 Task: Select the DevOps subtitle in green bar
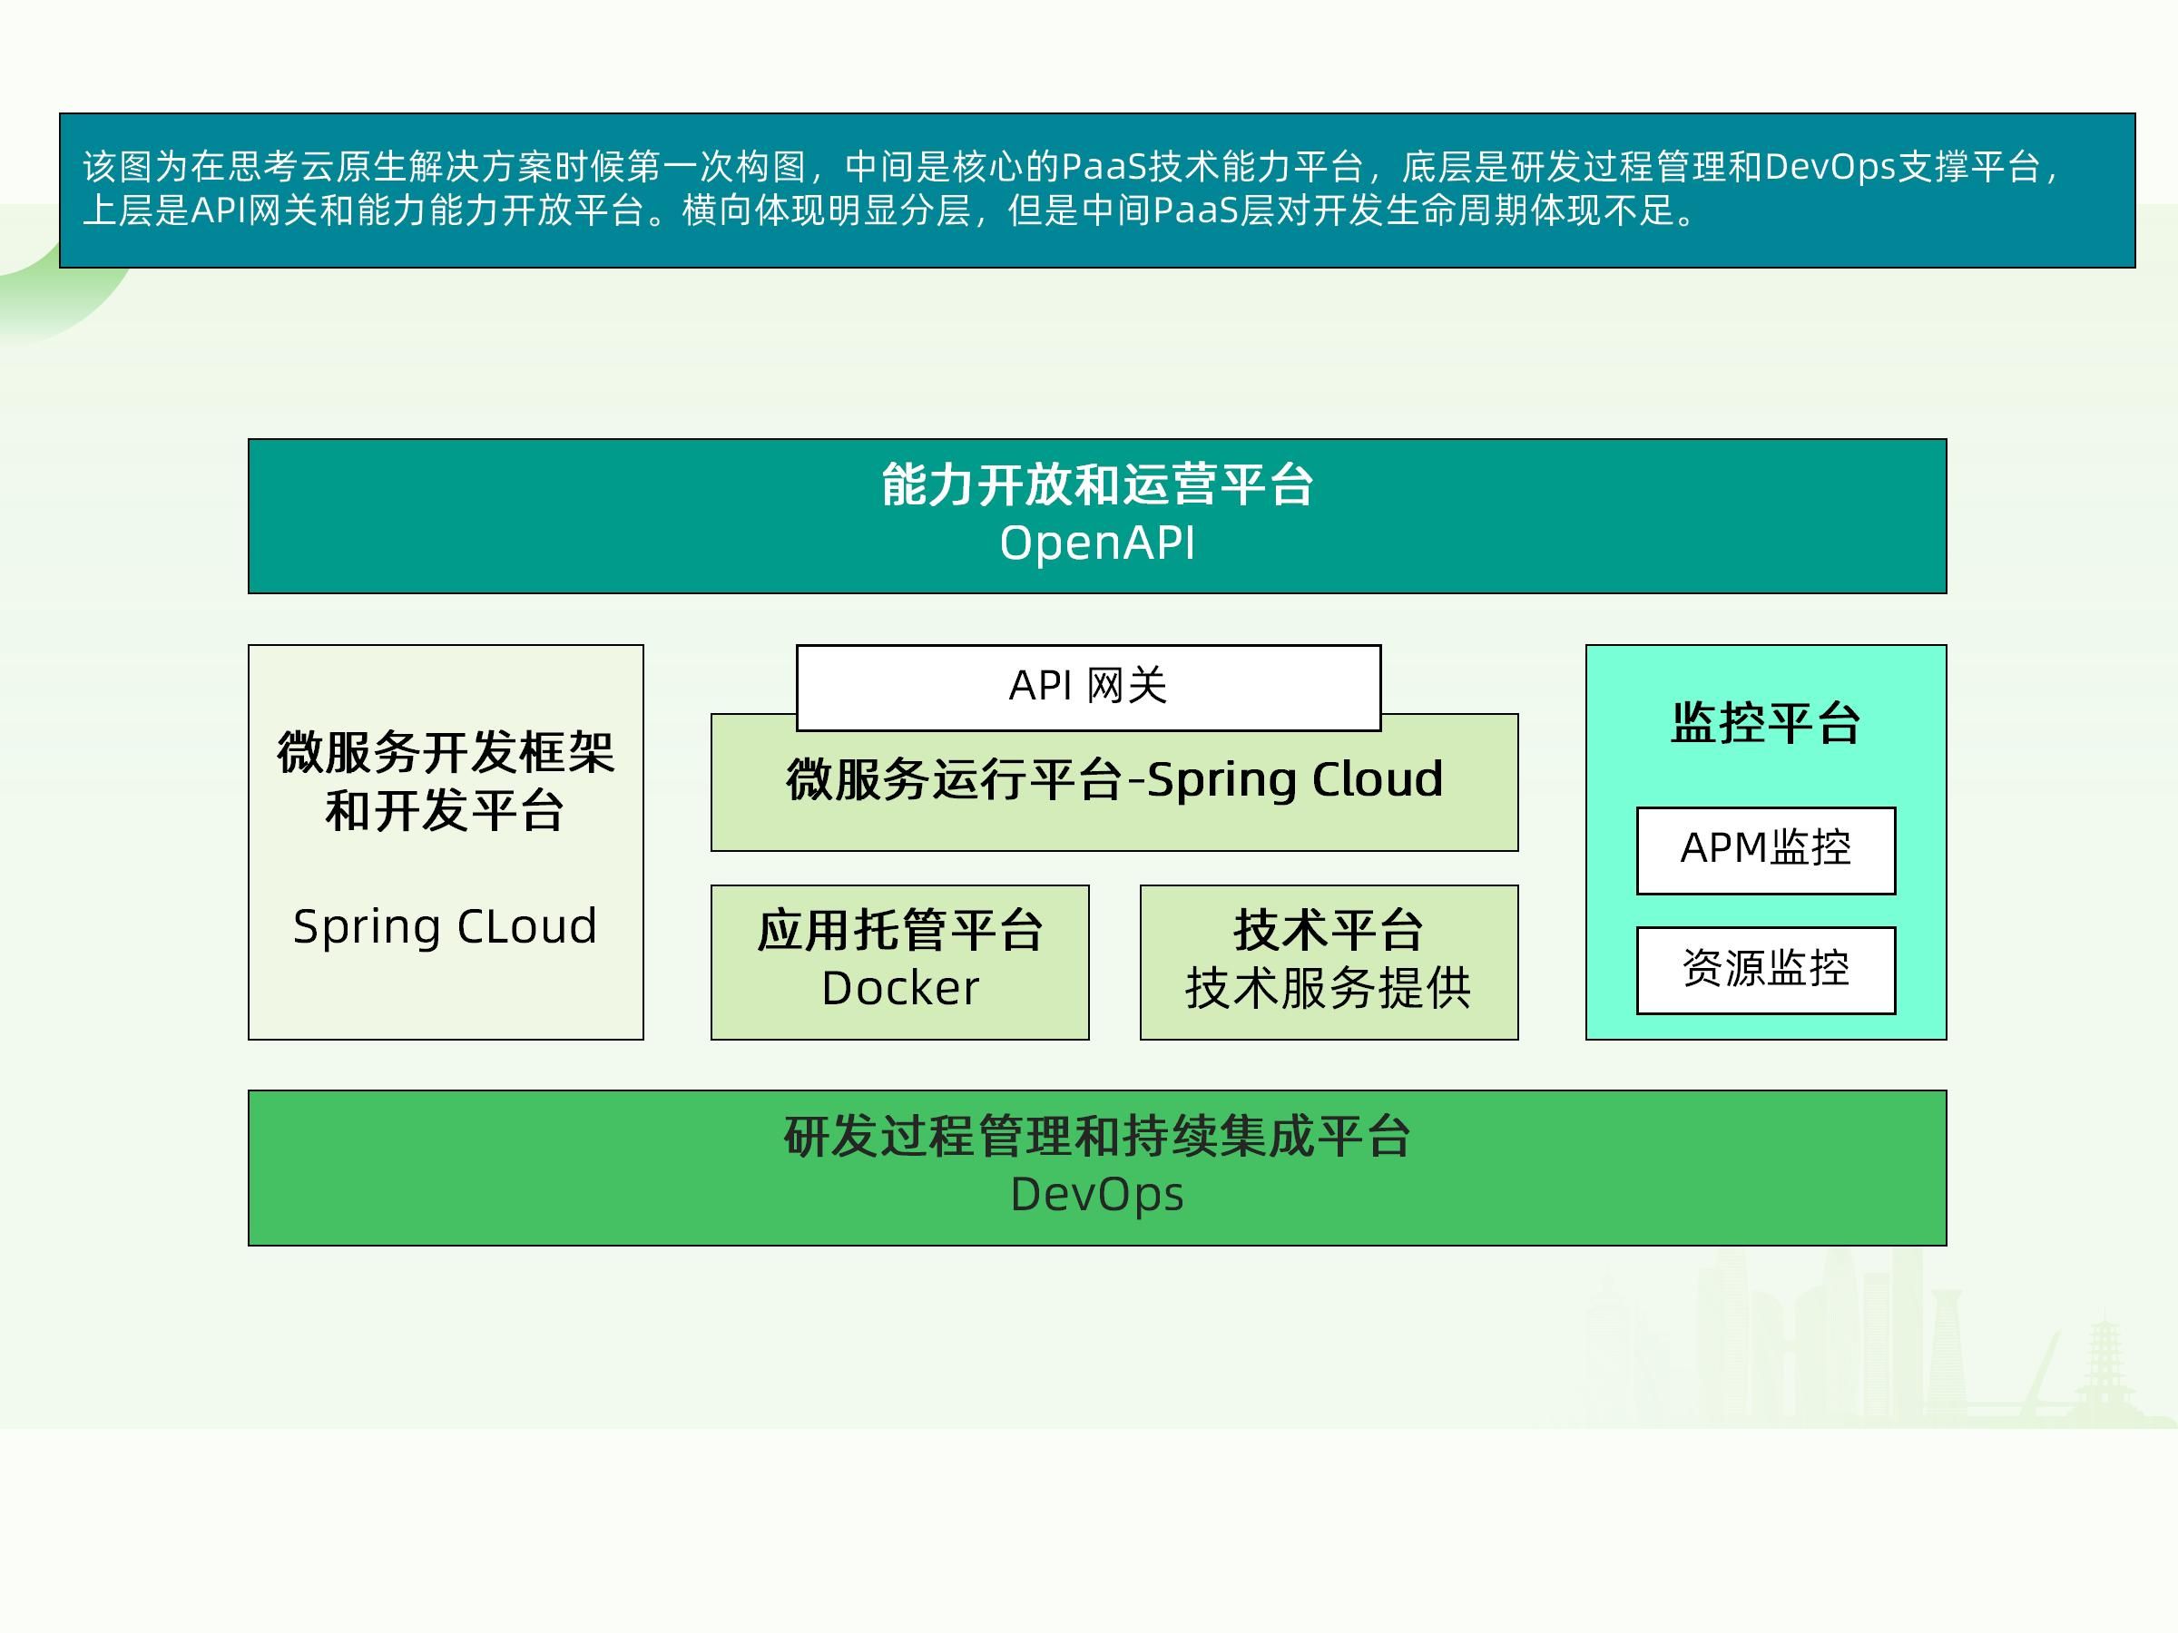(x=1097, y=1195)
